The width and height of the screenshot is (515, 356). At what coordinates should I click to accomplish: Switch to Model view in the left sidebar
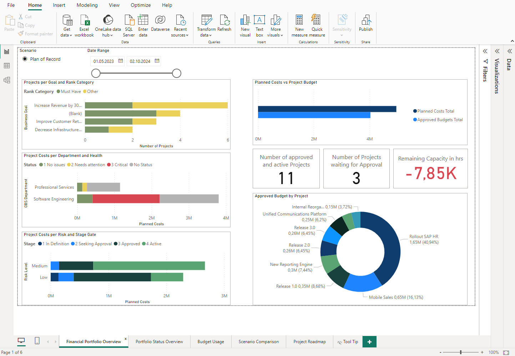pyautogui.click(x=7, y=80)
